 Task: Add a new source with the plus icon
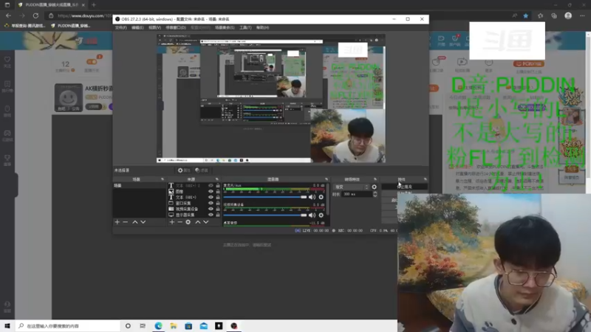pos(172,222)
